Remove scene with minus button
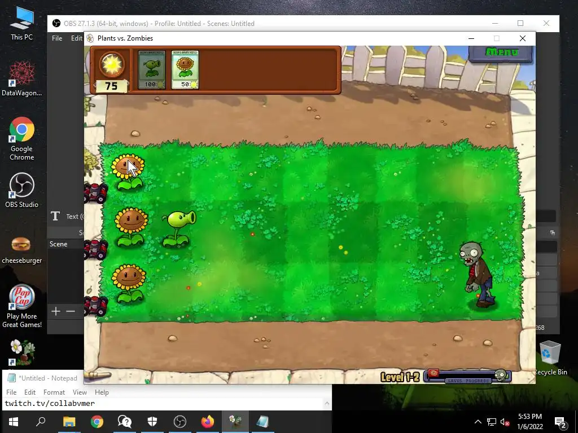Screen dimensions: 578x433 tap(71, 311)
